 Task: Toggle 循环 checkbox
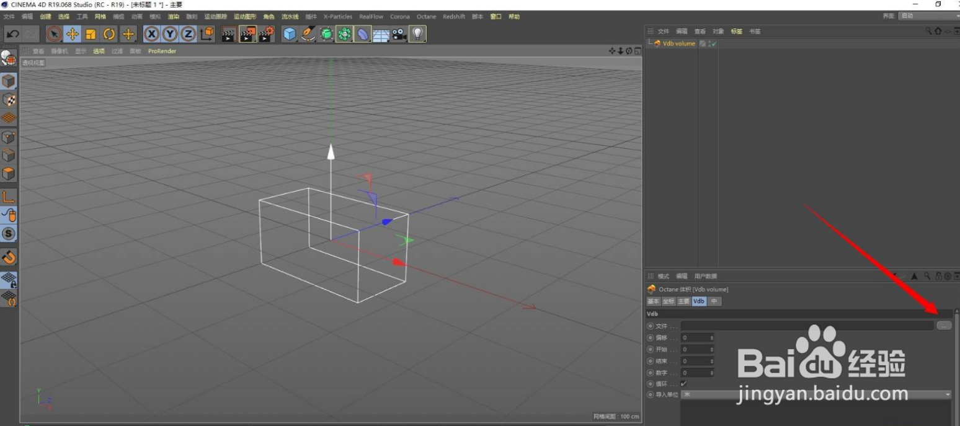click(683, 384)
